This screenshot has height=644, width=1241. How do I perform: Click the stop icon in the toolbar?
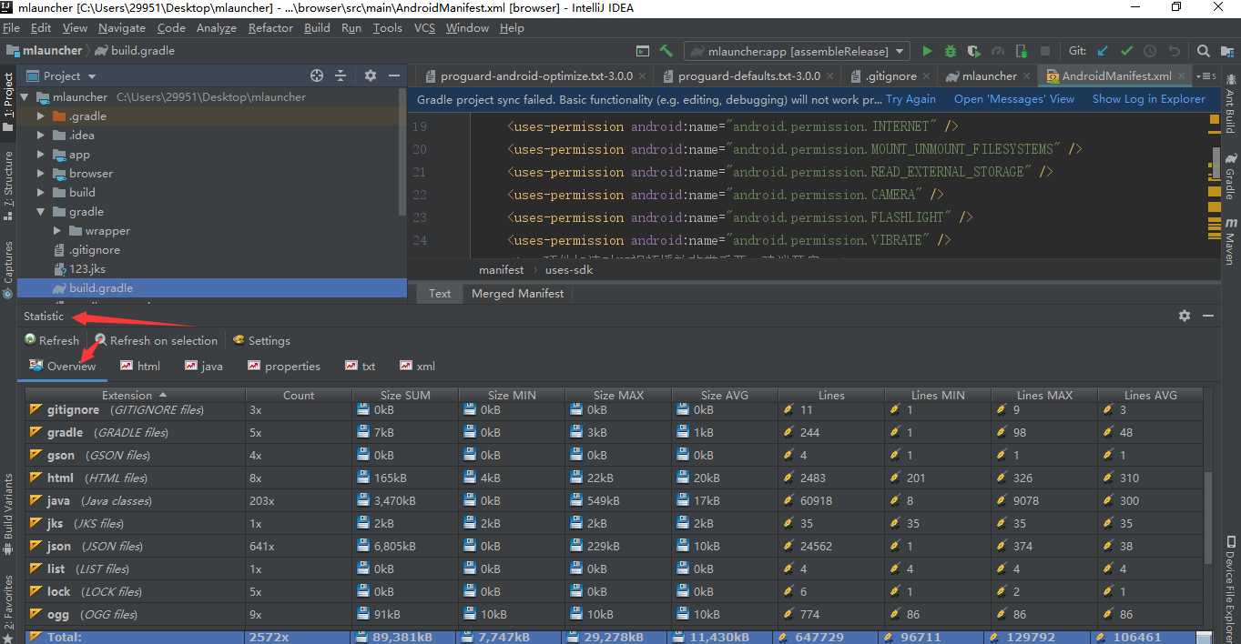coord(1045,51)
